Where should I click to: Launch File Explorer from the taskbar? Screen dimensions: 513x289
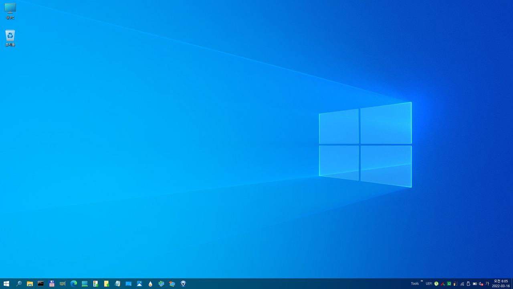pyautogui.click(x=30, y=283)
